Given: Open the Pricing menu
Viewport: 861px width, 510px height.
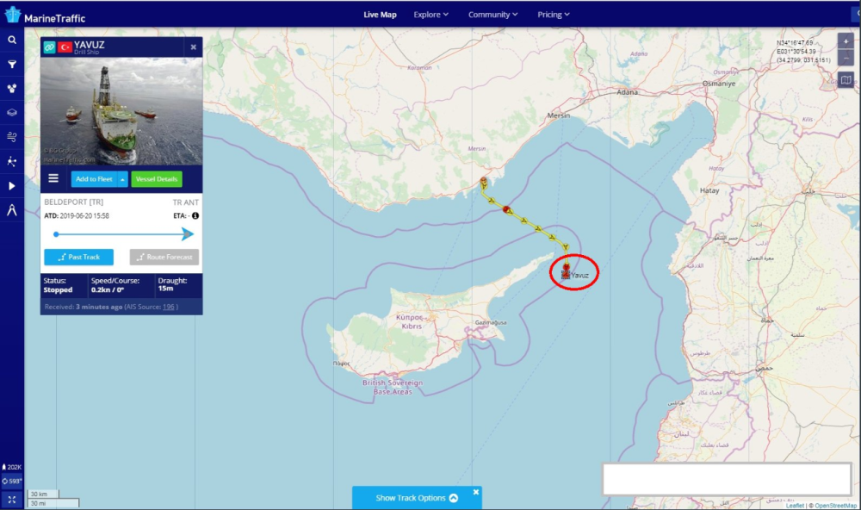Looking at the screenshot, I should click(x=554, y=15).
